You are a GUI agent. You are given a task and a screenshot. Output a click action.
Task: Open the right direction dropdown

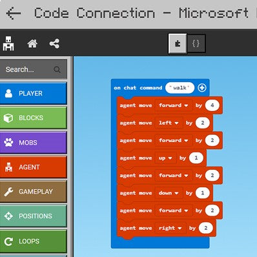tap(170, 228)
